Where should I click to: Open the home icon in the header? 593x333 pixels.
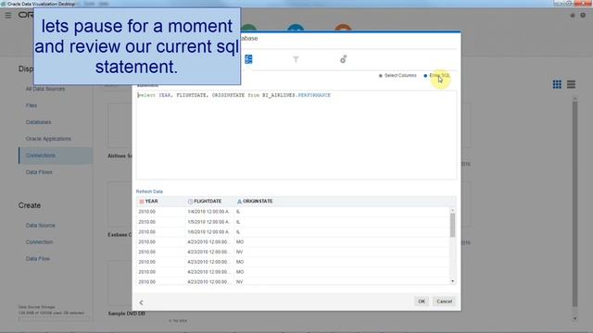(573, 16)
